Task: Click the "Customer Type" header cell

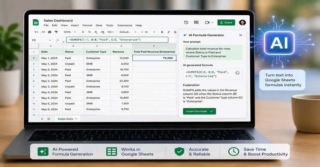Action: click(97, 52)
